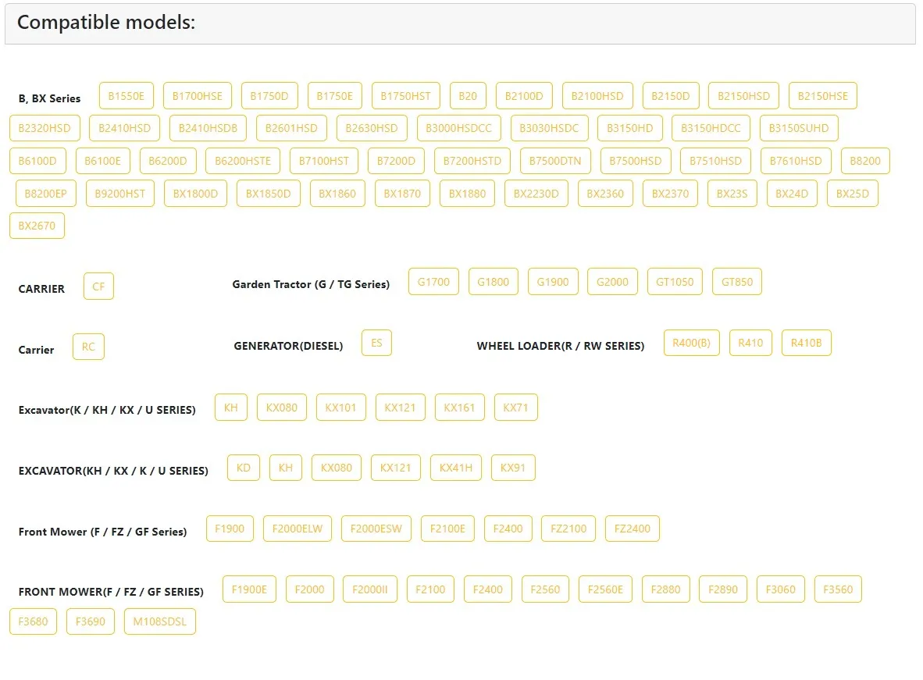This screenshot has height=680, width=923.
Task: Choose the B6200HSTE model tag
Action: tap(243, 161)
